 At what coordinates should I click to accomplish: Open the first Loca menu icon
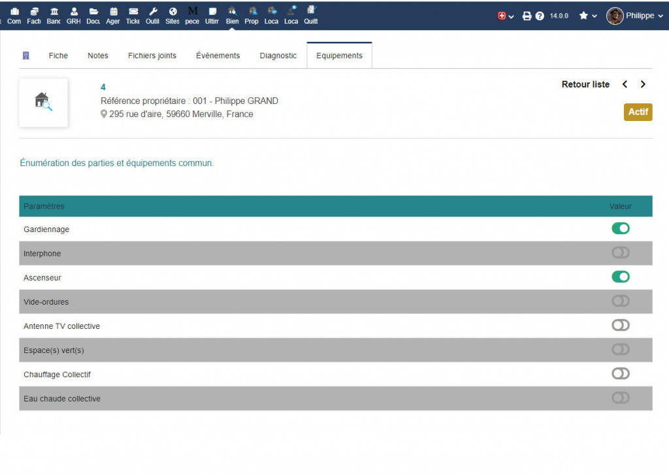[271, 16]
